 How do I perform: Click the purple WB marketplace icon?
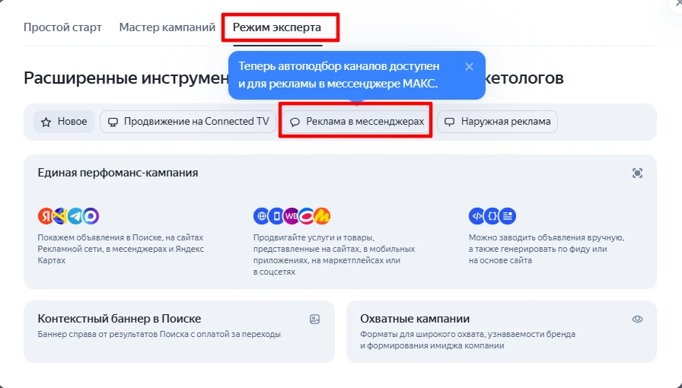[292, 216]
